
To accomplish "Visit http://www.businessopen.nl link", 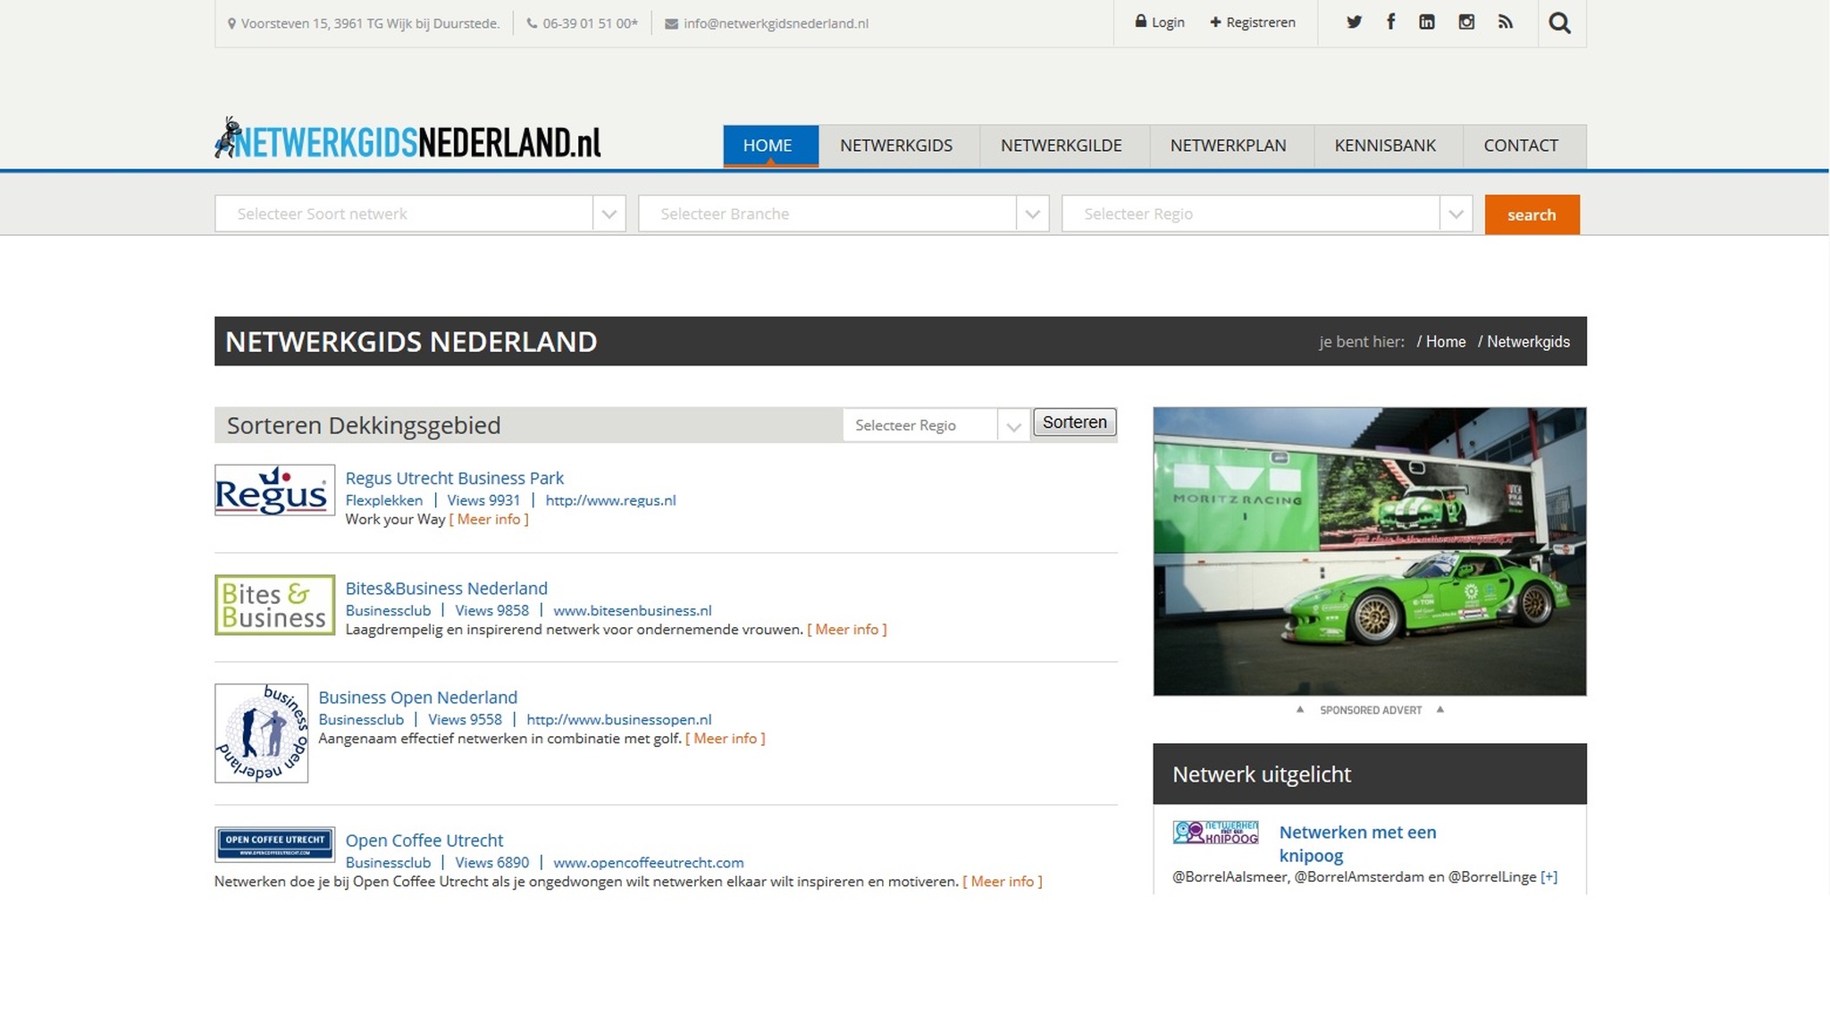I will coord(619,720).
